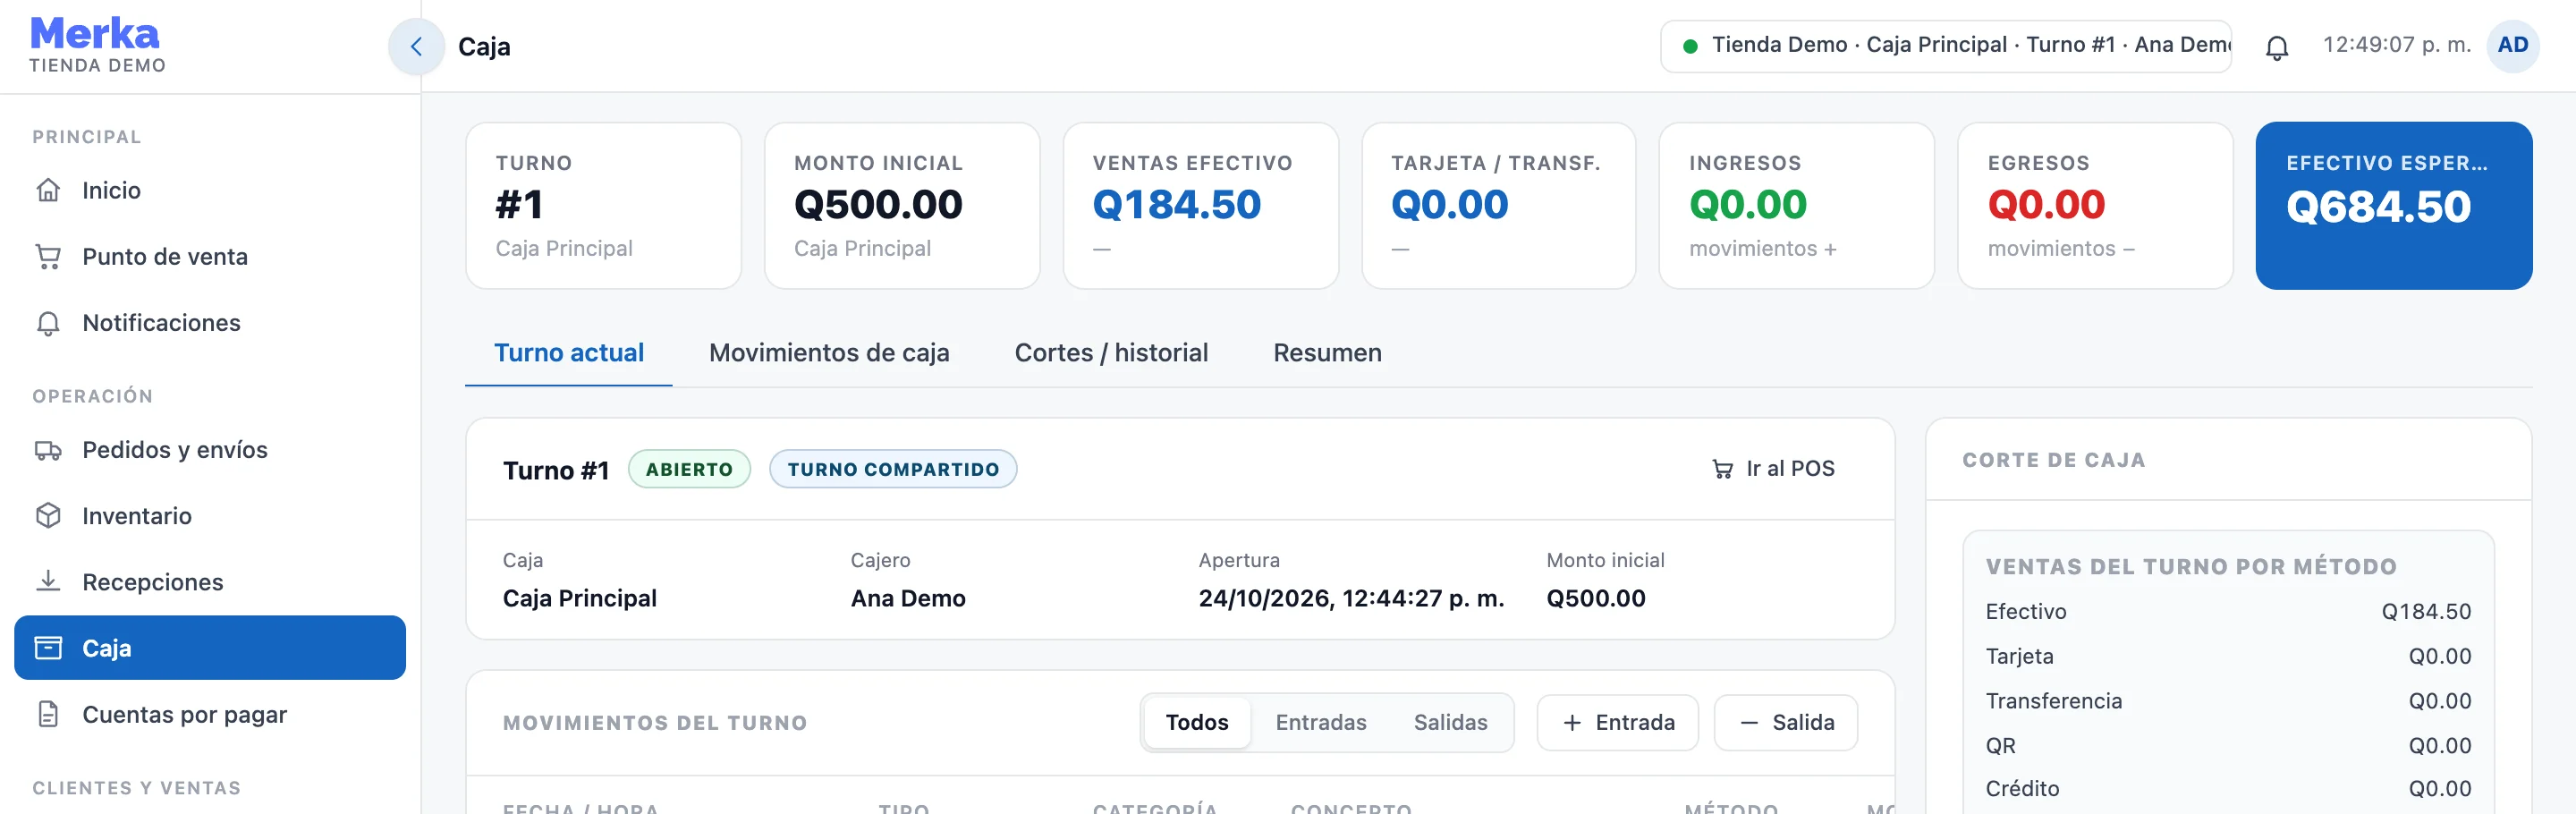Open notifications bell in top bar

[2277, 46]
